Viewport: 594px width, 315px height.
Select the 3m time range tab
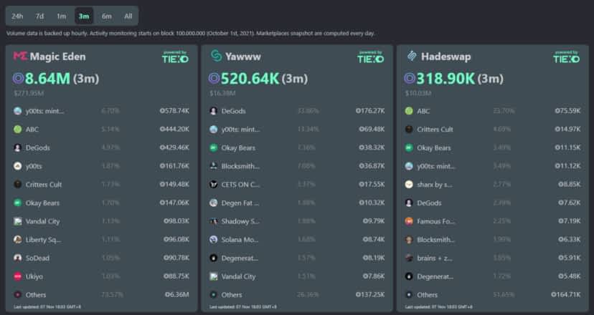84,16
